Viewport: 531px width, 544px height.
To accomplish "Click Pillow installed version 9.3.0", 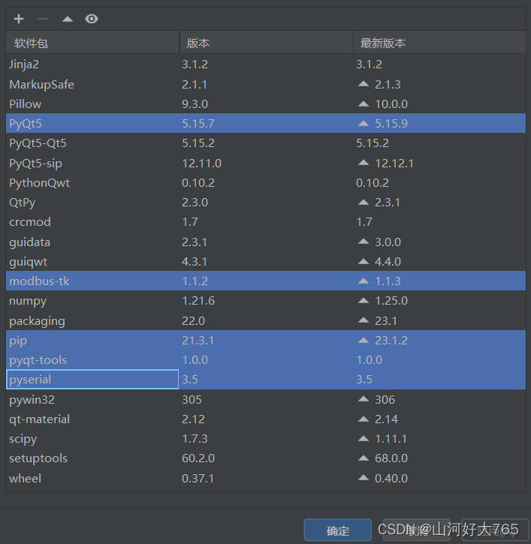I will tap(195, 104).
